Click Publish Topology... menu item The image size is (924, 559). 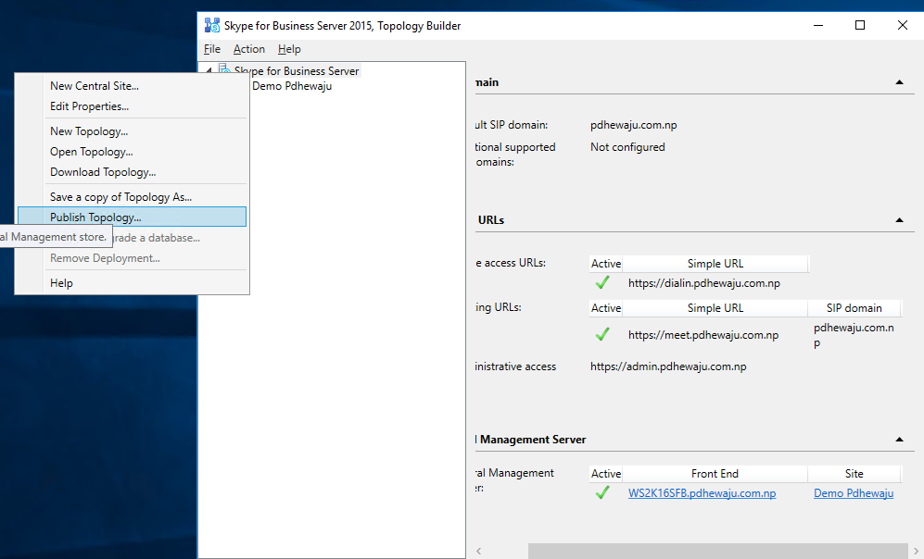click(x=132, y=217)
